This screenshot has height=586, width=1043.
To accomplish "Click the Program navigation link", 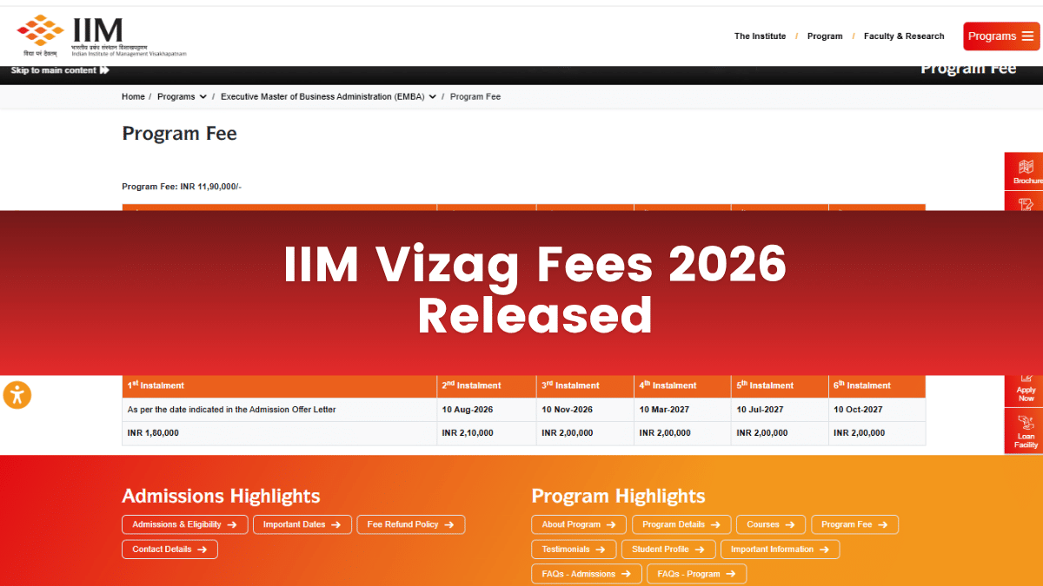I will click(x=825, y=36).
